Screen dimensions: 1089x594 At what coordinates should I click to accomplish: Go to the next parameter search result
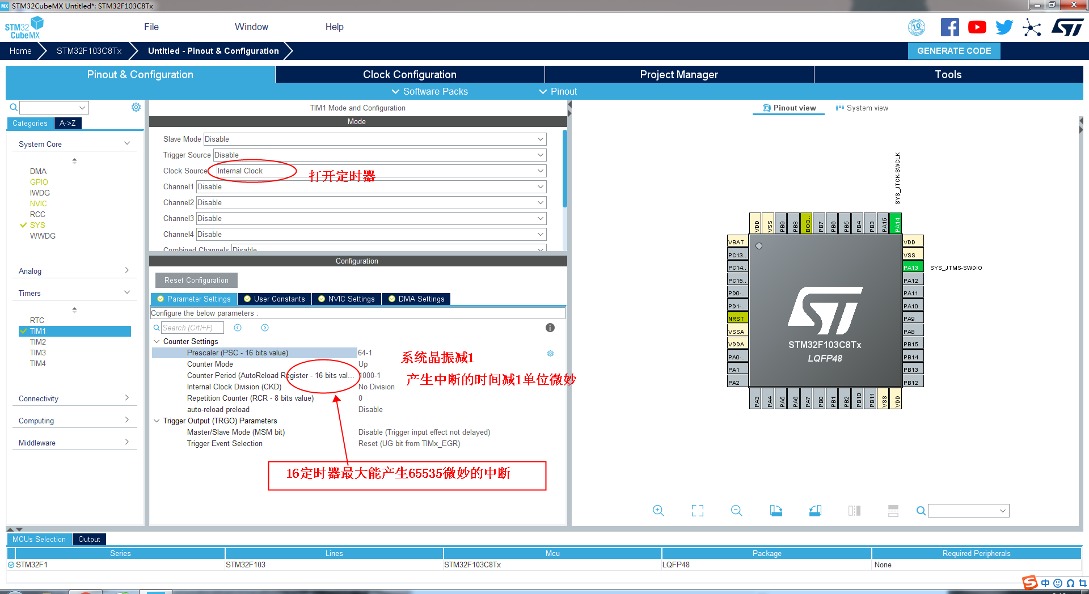click(x=265, y=328)
